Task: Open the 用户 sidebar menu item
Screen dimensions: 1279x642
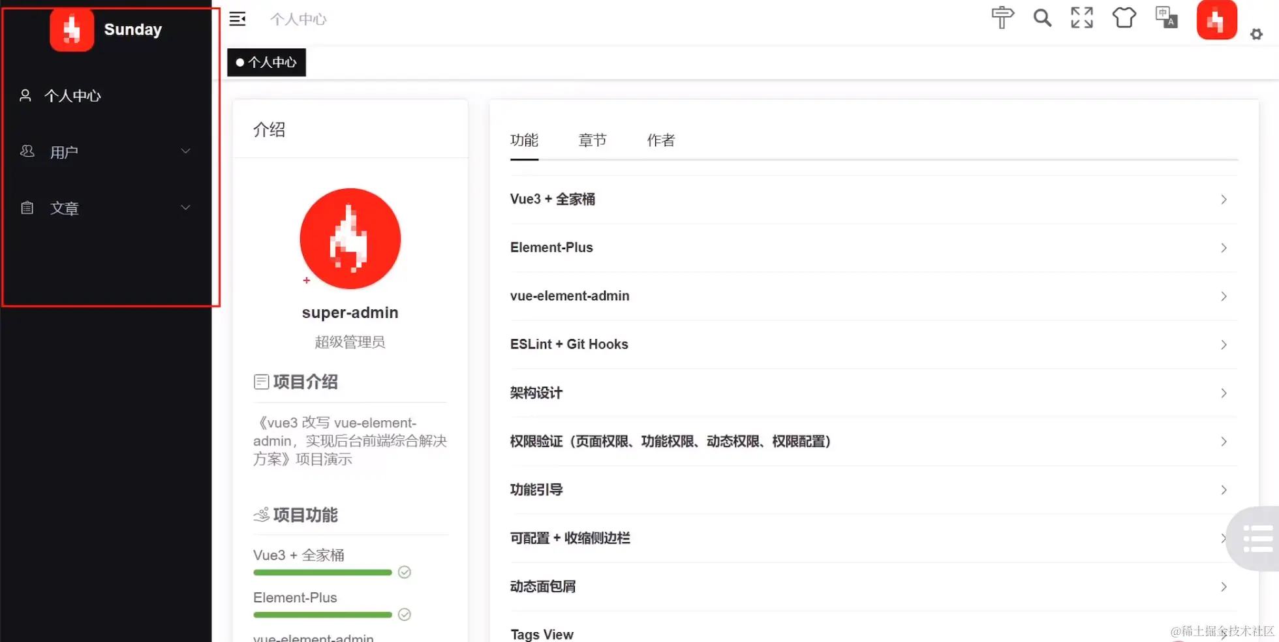Action: [x=106, y=152]
